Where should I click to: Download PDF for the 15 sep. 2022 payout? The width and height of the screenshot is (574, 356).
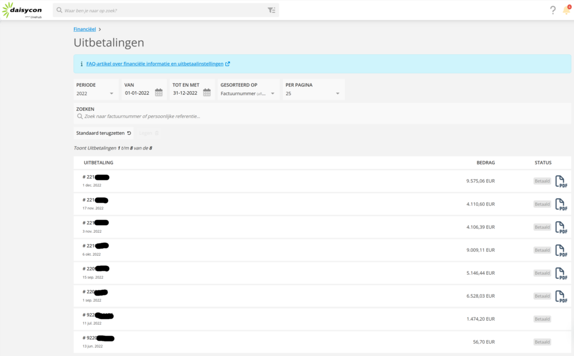(560, 273)
